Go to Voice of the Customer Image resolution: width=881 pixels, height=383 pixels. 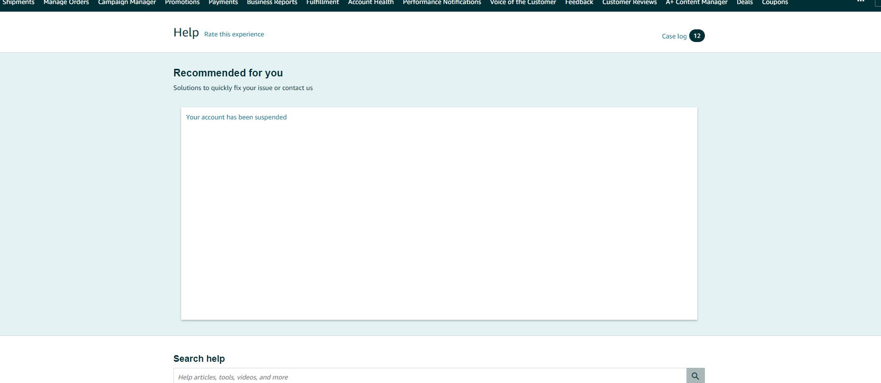[x=523, y=3]
